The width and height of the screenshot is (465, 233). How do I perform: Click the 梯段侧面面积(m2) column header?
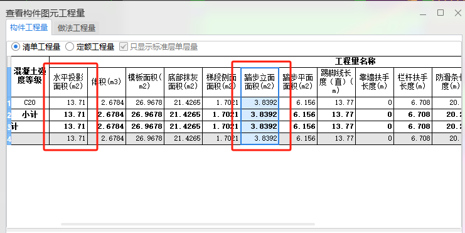click(x=222, y=82)
